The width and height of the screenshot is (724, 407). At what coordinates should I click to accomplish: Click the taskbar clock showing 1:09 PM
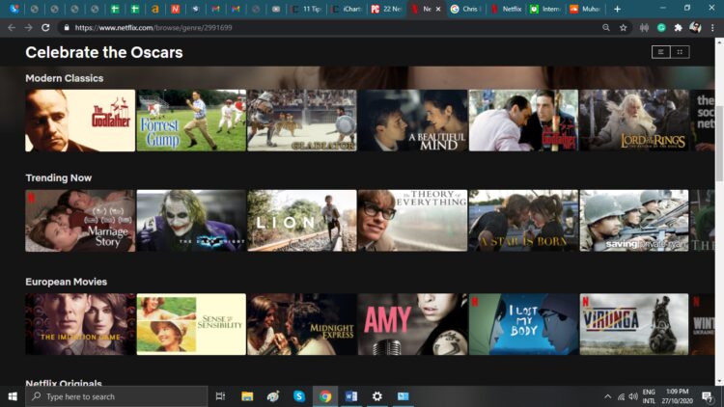678,396
